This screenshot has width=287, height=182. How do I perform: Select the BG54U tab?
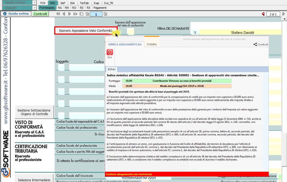pos(112,69)
